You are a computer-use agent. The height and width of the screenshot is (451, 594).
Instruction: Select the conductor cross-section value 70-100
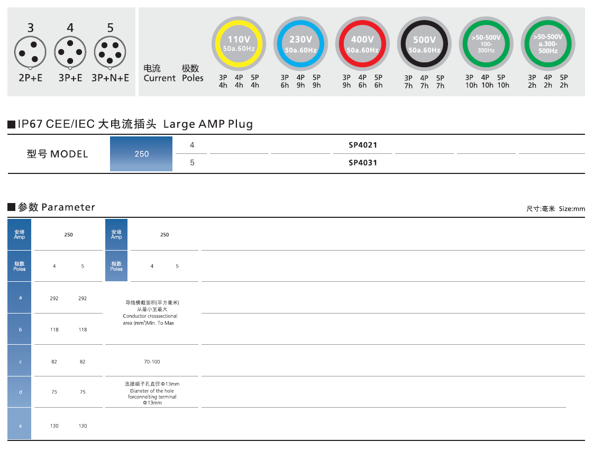click(x=152, y=362)
